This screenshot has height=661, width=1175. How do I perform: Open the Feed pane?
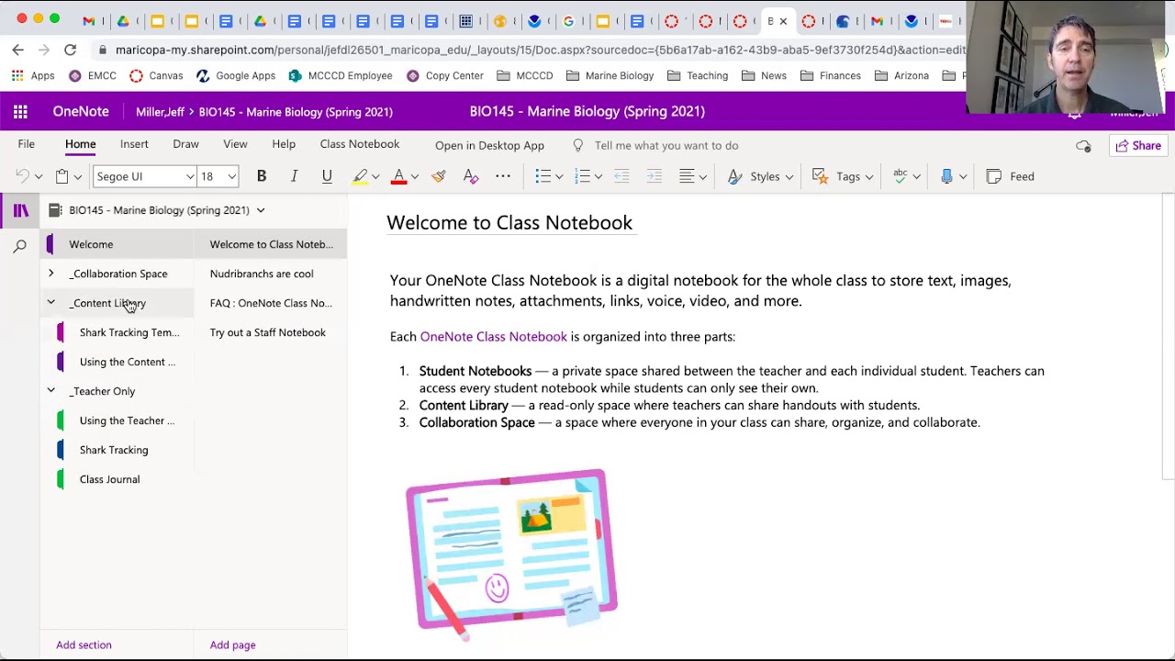pos(1010,176)
